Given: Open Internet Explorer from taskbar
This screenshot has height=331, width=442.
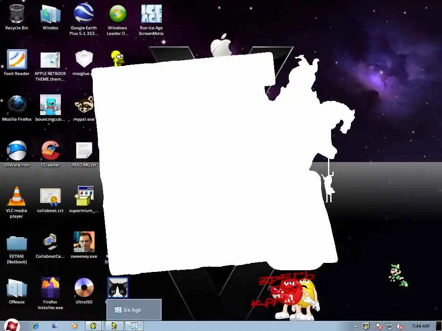Looking at the screenshot, I should tap(35, 326).
